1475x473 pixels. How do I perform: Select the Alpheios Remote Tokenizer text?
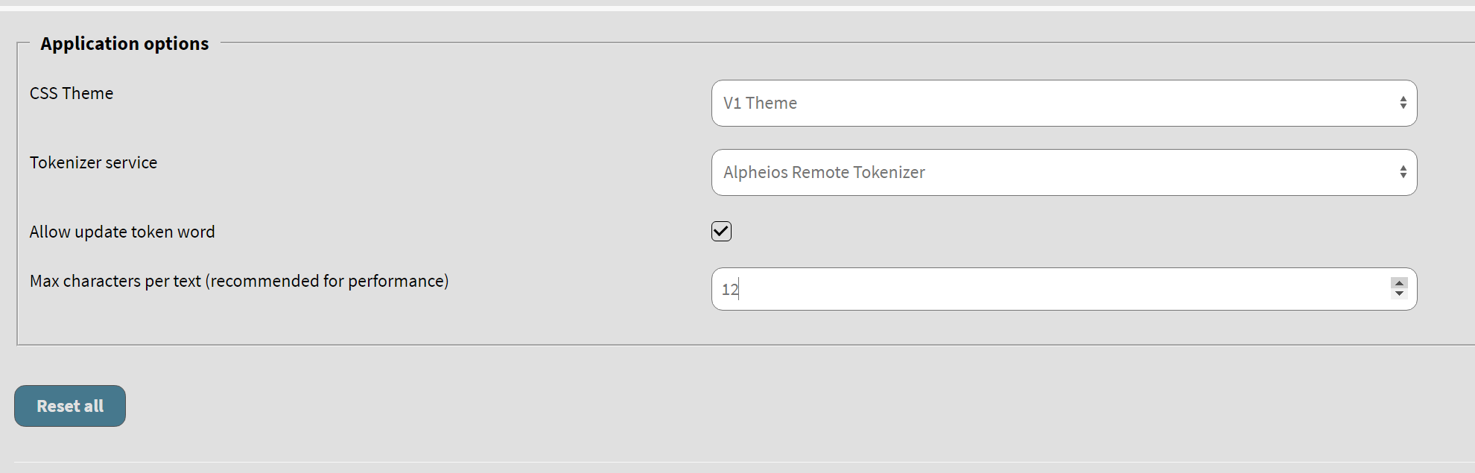pos(824,172)
